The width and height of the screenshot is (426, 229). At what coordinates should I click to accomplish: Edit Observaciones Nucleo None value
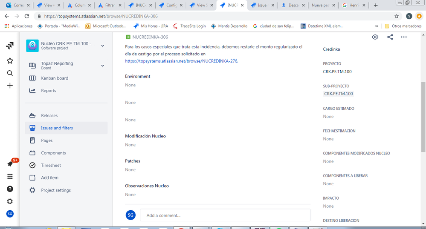coord(130,195)
